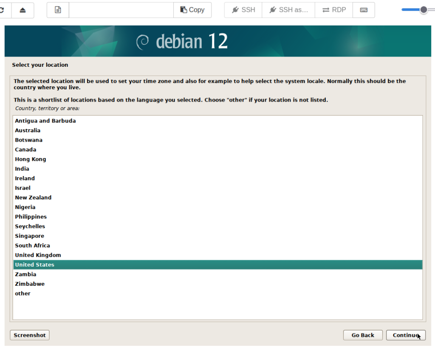Click the clipboard text input field
435x350 pixels.
pos(121,10)
